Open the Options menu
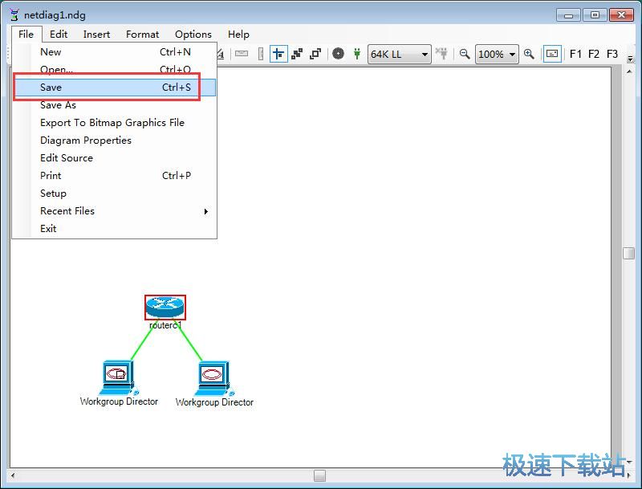642x489 pixels. 193,34
